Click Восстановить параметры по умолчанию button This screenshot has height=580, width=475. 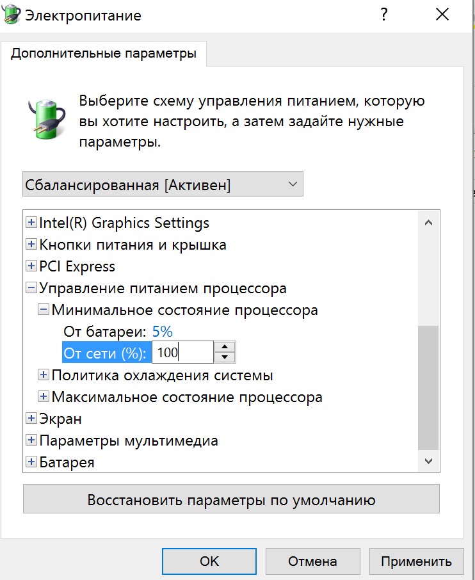pos(231,499)
